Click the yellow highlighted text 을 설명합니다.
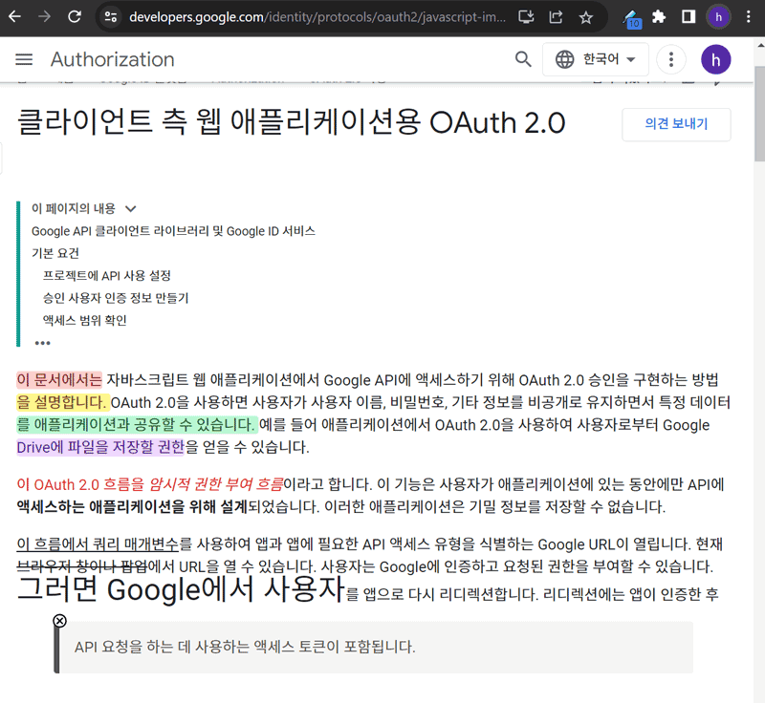Screen dimensions: 765x703 [x=63, y=402]
